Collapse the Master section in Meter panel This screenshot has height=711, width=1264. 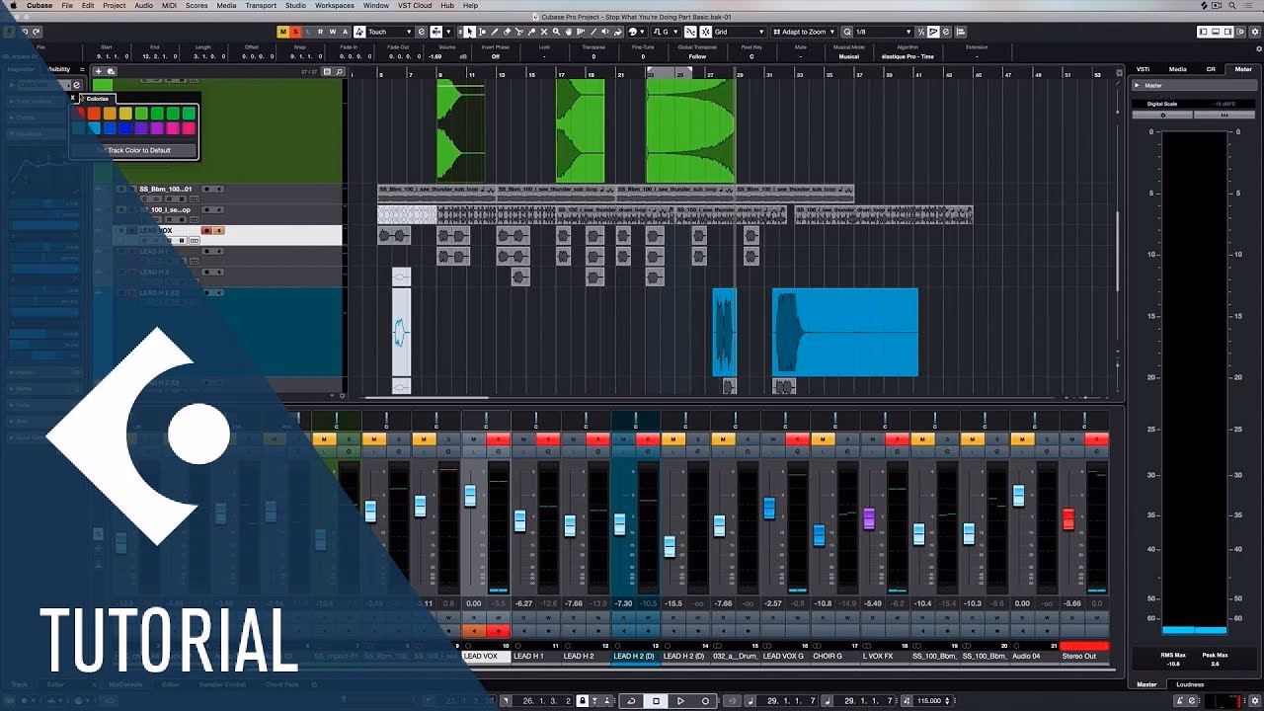tap(1137, 85)
